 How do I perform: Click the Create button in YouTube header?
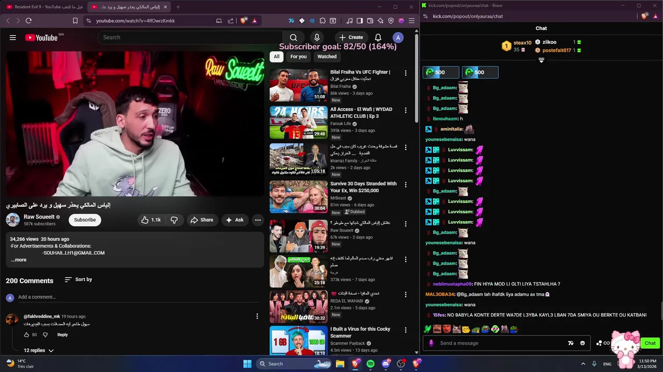351,37
